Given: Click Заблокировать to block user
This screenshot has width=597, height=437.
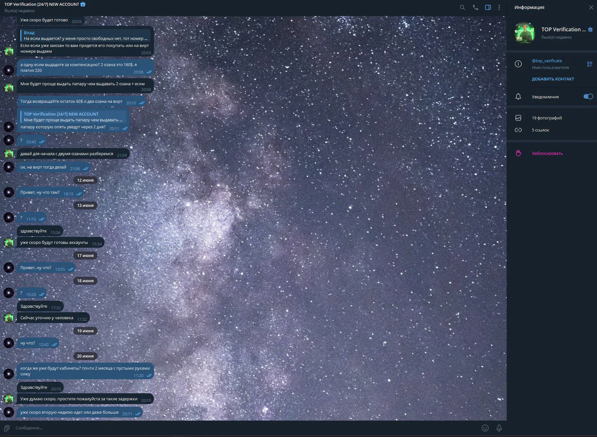Looking at the screenshot, I should tap(547, 153).
